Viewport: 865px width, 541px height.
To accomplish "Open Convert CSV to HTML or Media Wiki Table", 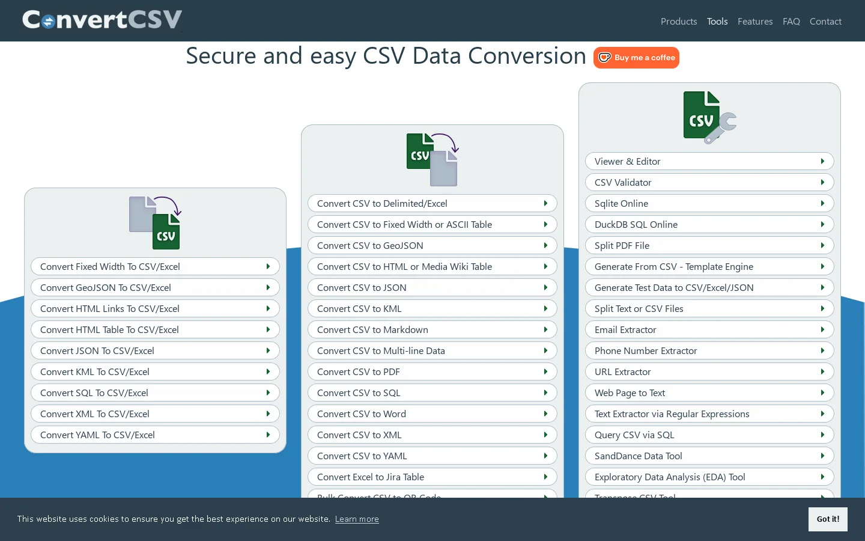I will click(432, 266).
